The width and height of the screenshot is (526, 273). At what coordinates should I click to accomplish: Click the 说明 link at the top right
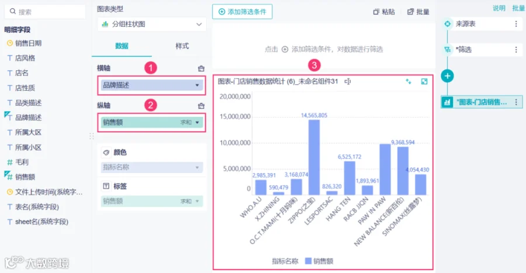(x=499, y=8)
